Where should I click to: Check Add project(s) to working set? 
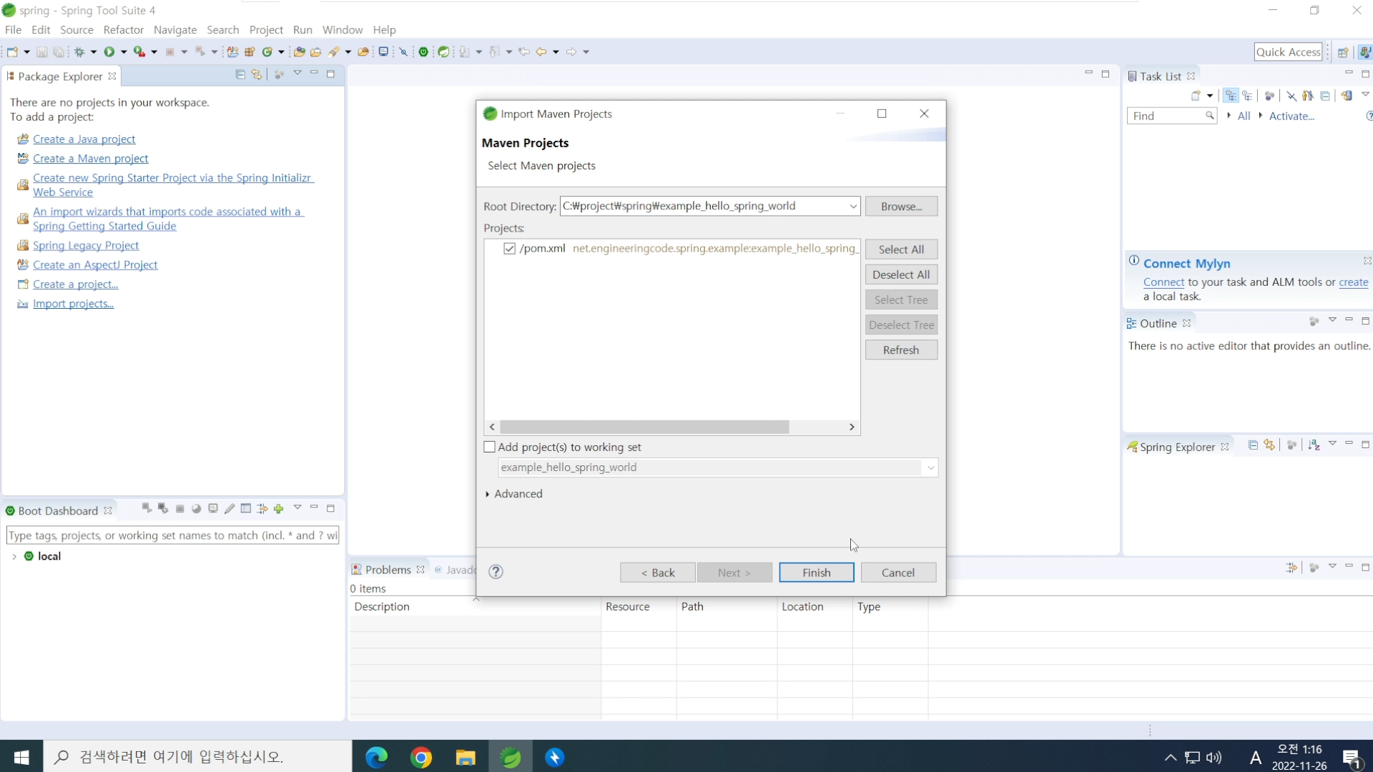(490, 447)
